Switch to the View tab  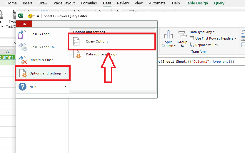point(139,3)
